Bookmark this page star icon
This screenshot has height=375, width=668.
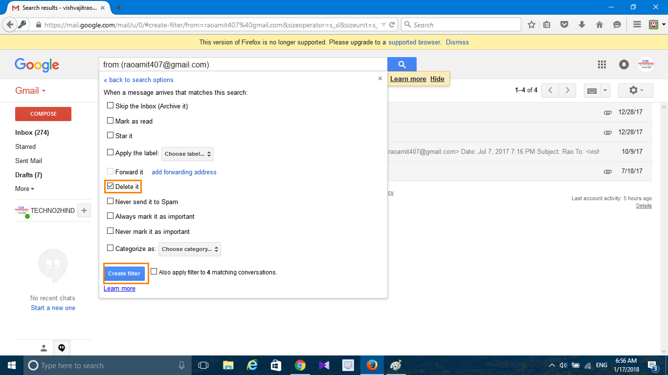click(532, 24)
